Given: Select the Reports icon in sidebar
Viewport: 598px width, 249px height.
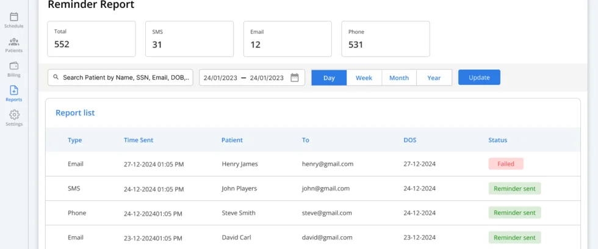Looking at the screenshot, I should click(14, 91).
